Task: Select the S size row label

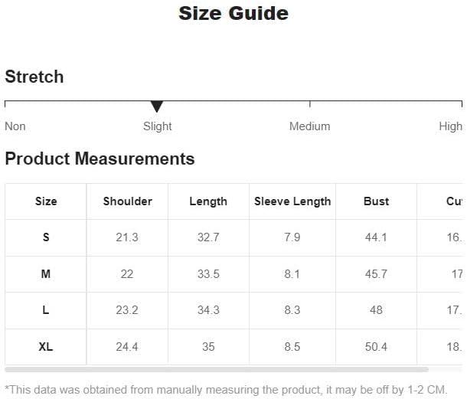Action: point(46,237)
